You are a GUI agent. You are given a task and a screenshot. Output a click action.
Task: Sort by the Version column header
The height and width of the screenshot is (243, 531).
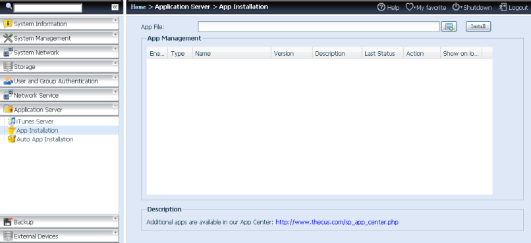coord(292,53)
